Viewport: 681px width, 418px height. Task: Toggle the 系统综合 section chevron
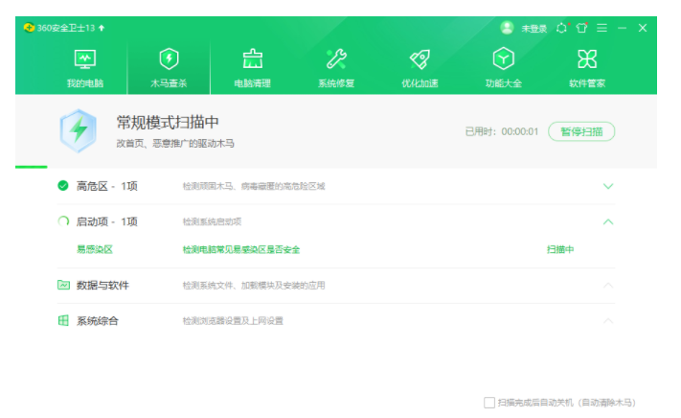pos(608,321)
